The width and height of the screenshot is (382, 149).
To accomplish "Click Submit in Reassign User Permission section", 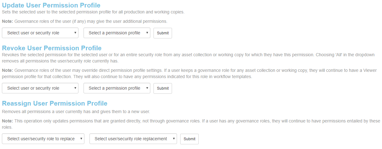I will [189, 139].
